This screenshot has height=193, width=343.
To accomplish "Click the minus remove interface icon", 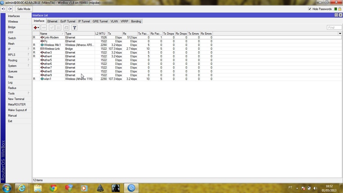I will point(44,27).
